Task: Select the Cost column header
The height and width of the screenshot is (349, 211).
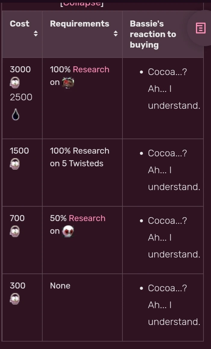Action: [x=19, y=23]
